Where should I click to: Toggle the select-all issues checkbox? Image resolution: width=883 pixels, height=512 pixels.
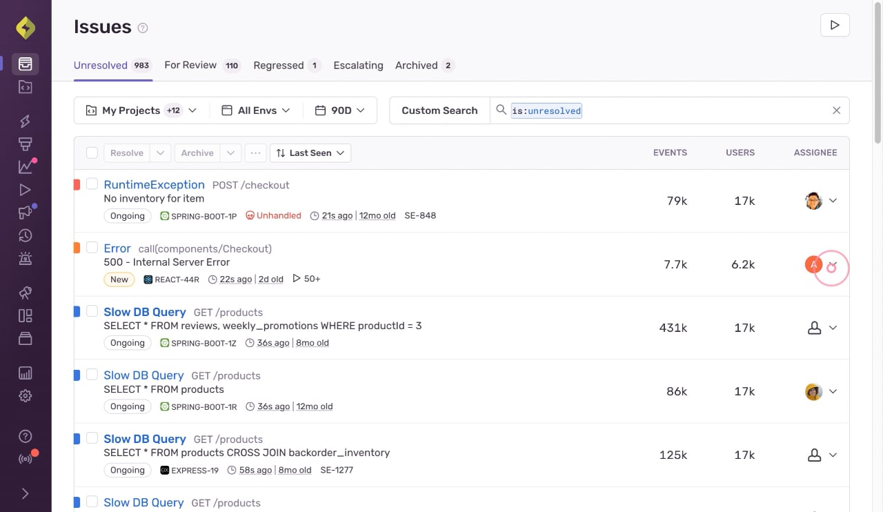[x=92, y=152]
